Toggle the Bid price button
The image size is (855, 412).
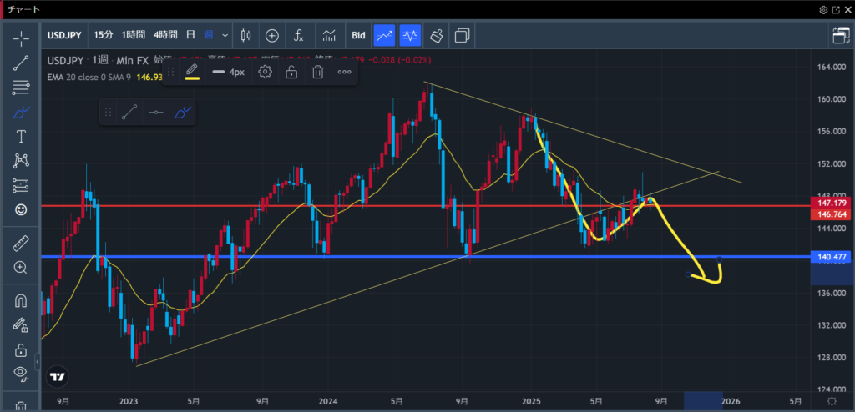point(358,35)
